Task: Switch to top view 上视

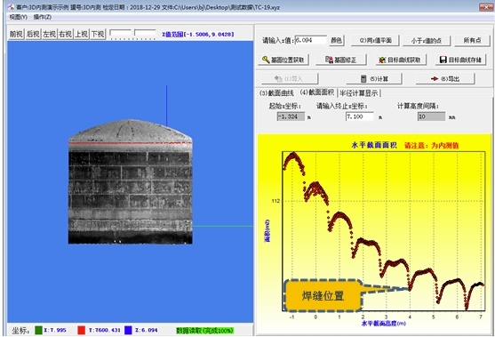Action: pos(82,34)
